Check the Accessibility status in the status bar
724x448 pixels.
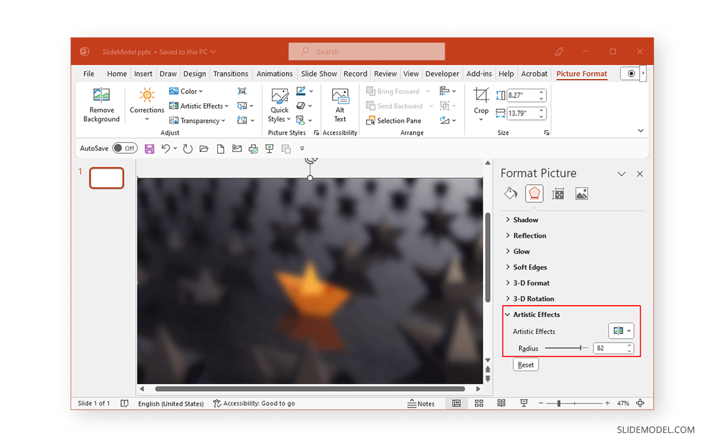[x=253, y=403]
